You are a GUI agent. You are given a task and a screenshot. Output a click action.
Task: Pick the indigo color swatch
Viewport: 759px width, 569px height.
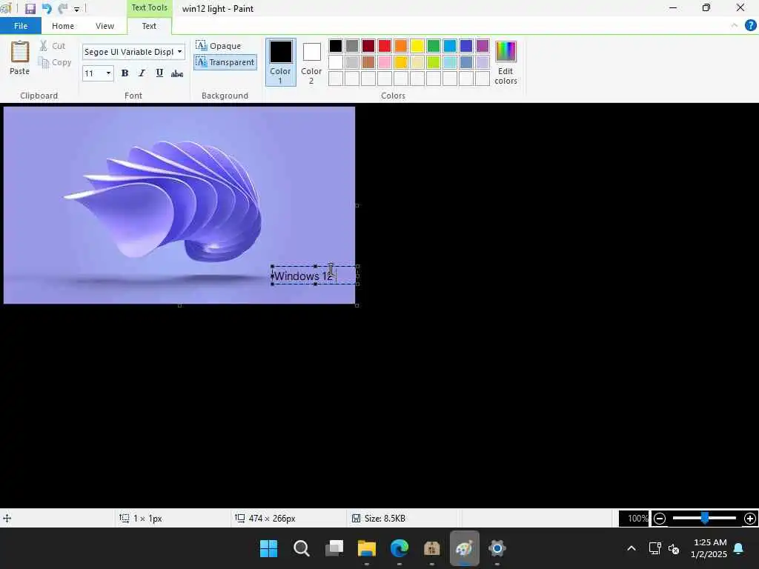[x=466, y=46]
